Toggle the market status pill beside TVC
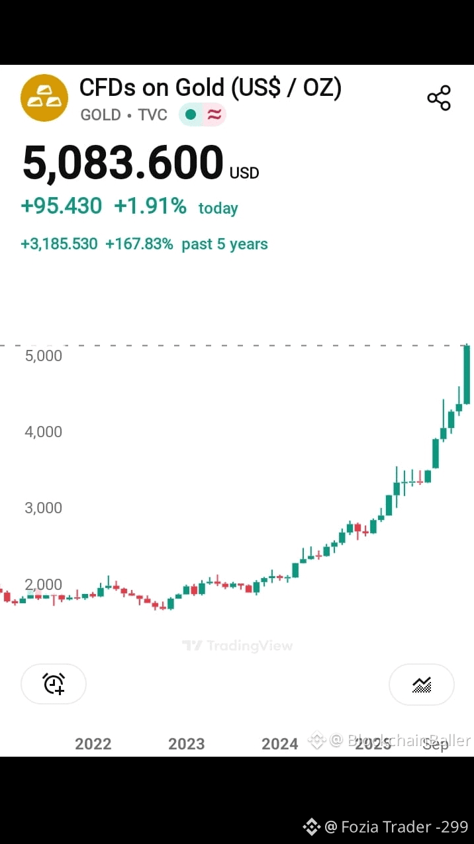Image resolution: width=474 pixels, height=844 pixels. pos(202,114)
